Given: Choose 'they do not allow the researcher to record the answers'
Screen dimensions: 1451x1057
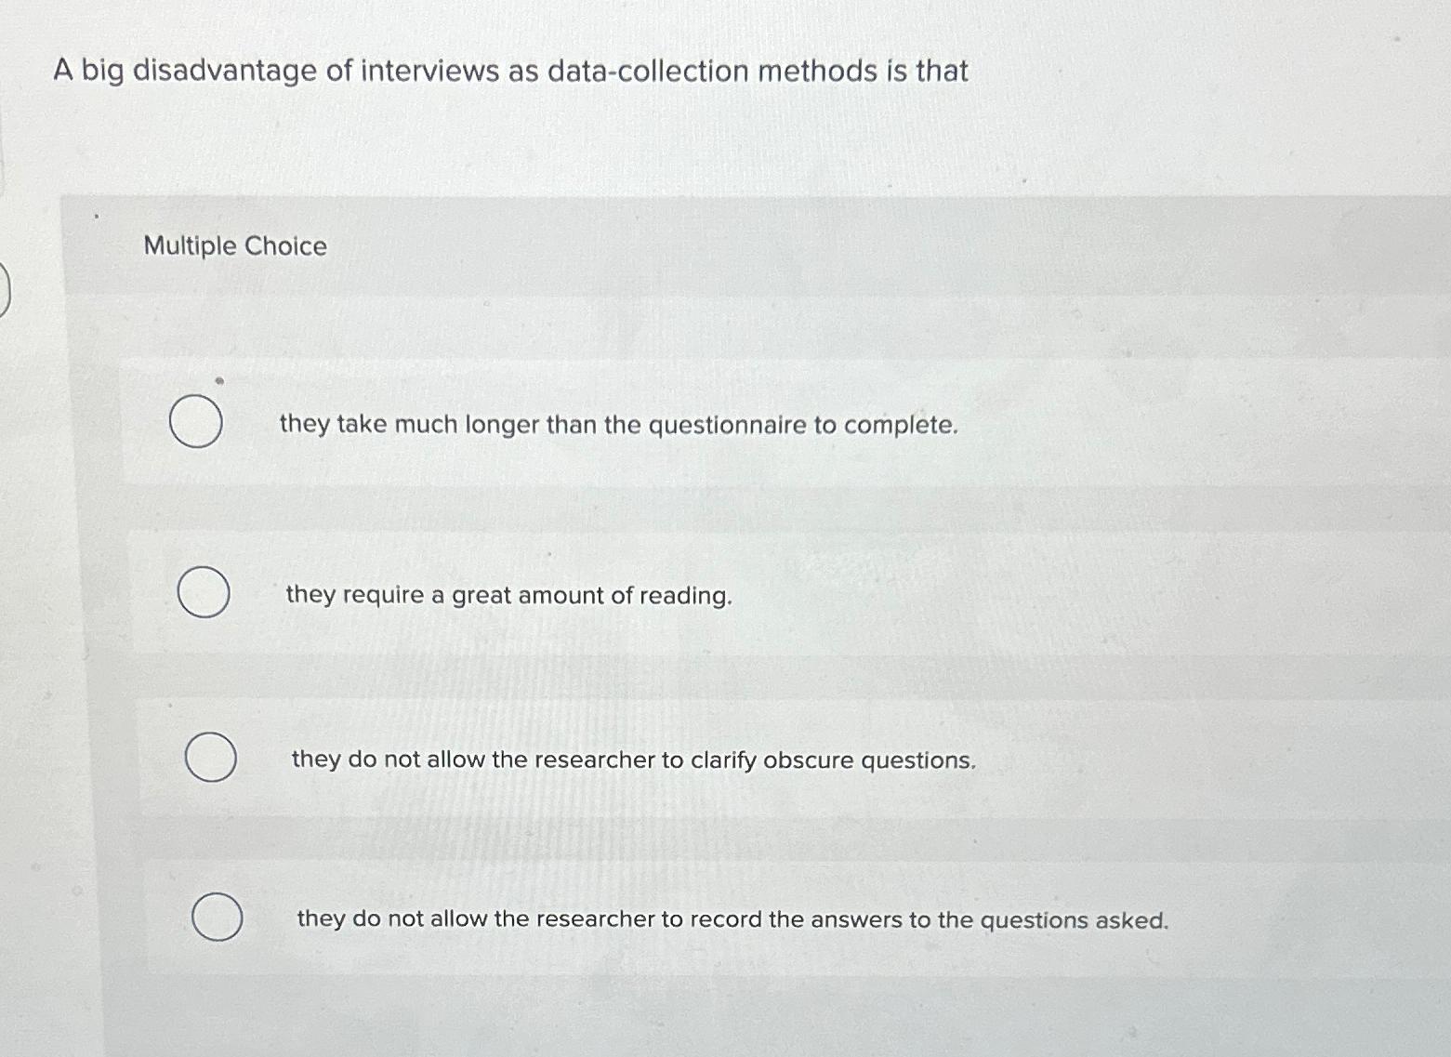Looking at the screenshot, I should (x=732, y=919).
